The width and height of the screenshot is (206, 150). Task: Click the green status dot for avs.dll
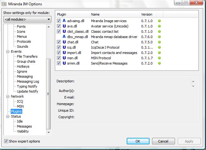159,26
